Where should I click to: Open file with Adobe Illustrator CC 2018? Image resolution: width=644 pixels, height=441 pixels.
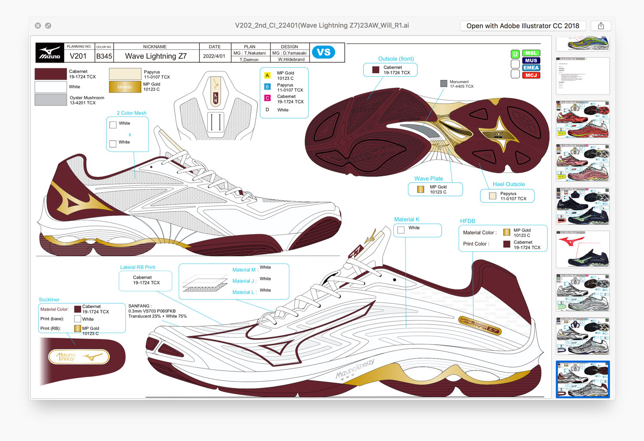(x=522, y=26)
